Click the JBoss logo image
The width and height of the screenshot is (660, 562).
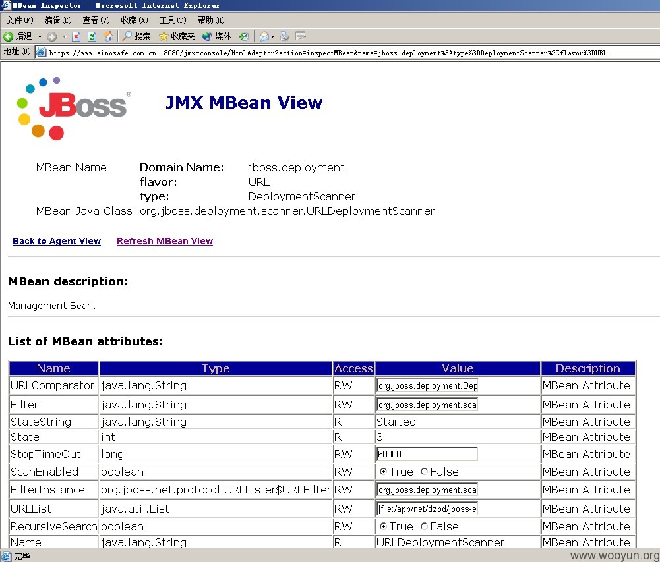click(74, 109)
